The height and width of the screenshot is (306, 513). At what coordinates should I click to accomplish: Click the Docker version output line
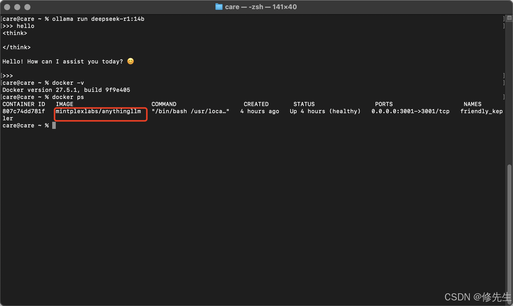pos(66,90)
